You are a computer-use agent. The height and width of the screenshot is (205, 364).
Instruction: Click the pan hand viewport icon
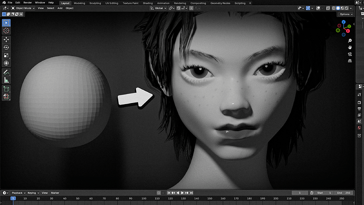[x=350, y=48]
